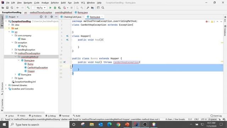
Task: Build the project with the hammer icon
Action: [x=28, y=8]
